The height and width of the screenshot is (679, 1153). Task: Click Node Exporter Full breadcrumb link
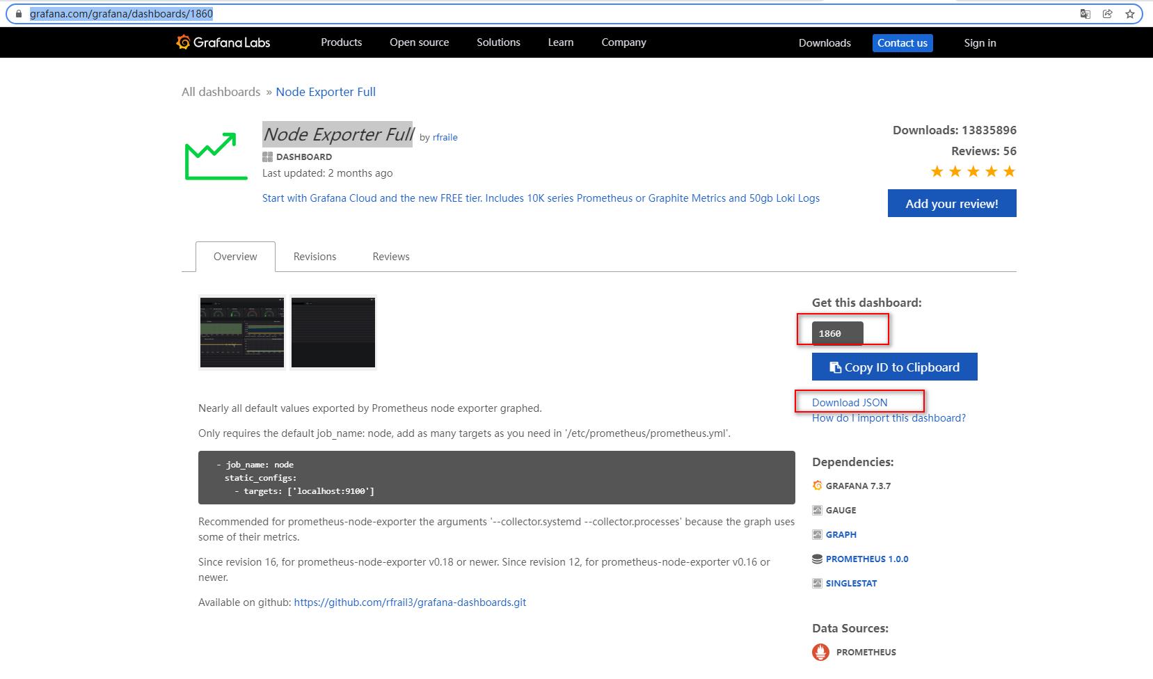coord(326,92)
